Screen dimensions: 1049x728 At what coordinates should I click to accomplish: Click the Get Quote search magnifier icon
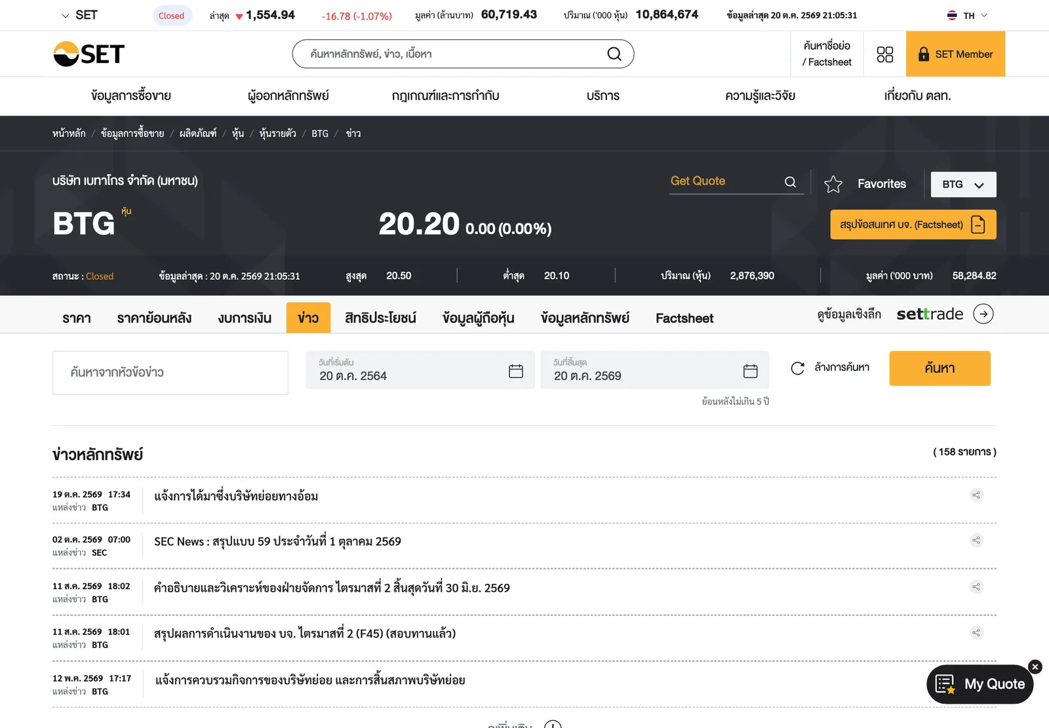tap(791, 182)
